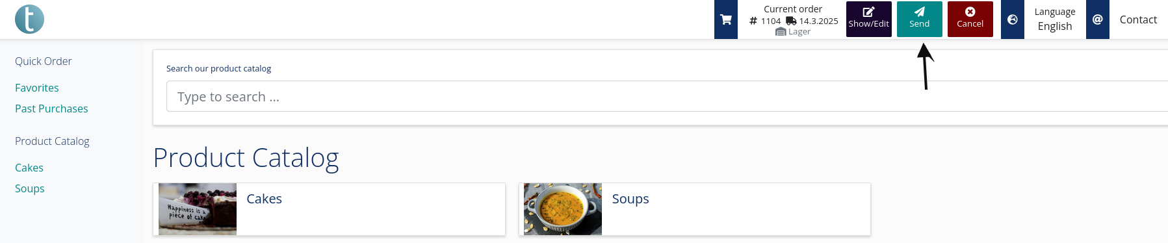This screenshot has height=243, width=1168.
Task: Open the Cakes category card title
Action: tap(264, 199)
